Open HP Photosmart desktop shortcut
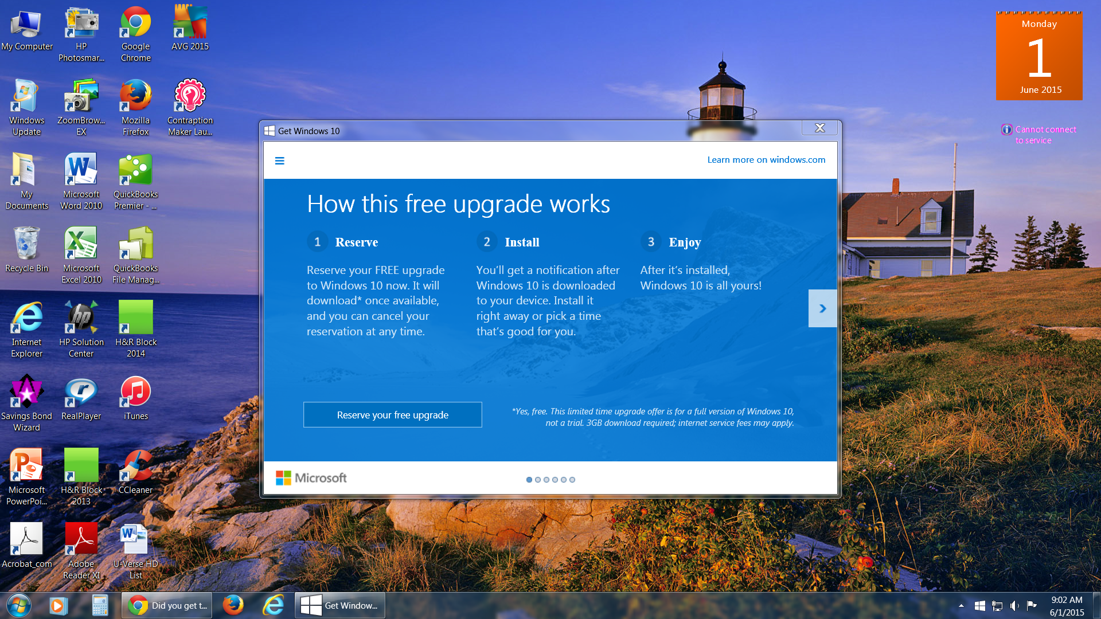The image size is (1101, 619). [81, 34]
